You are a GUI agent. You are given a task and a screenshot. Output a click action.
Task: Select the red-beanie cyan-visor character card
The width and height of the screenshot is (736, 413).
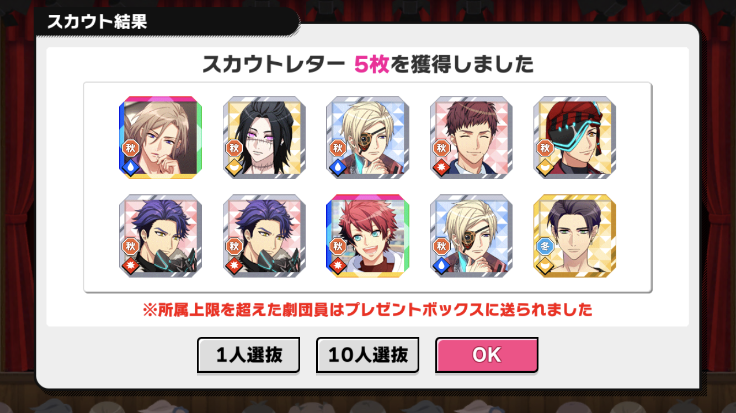[575, 138]
